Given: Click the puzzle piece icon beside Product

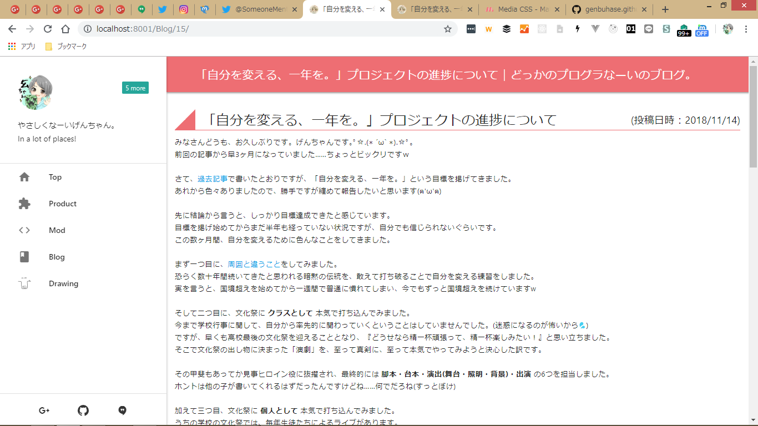Looking at the screenshot, I should pyautogui.click(x=24, y=204).
